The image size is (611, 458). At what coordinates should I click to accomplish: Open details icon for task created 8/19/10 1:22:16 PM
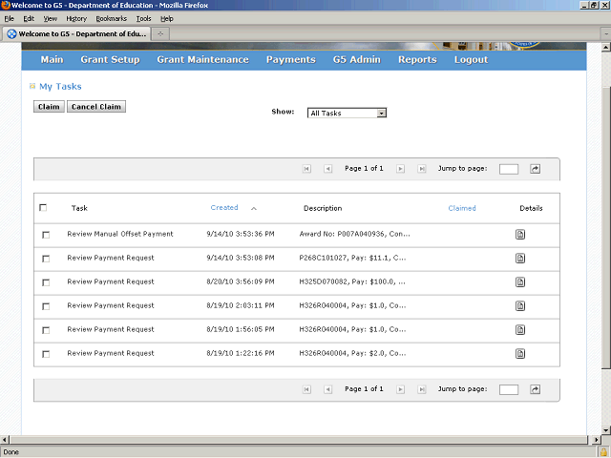click(x=520, y=354)
